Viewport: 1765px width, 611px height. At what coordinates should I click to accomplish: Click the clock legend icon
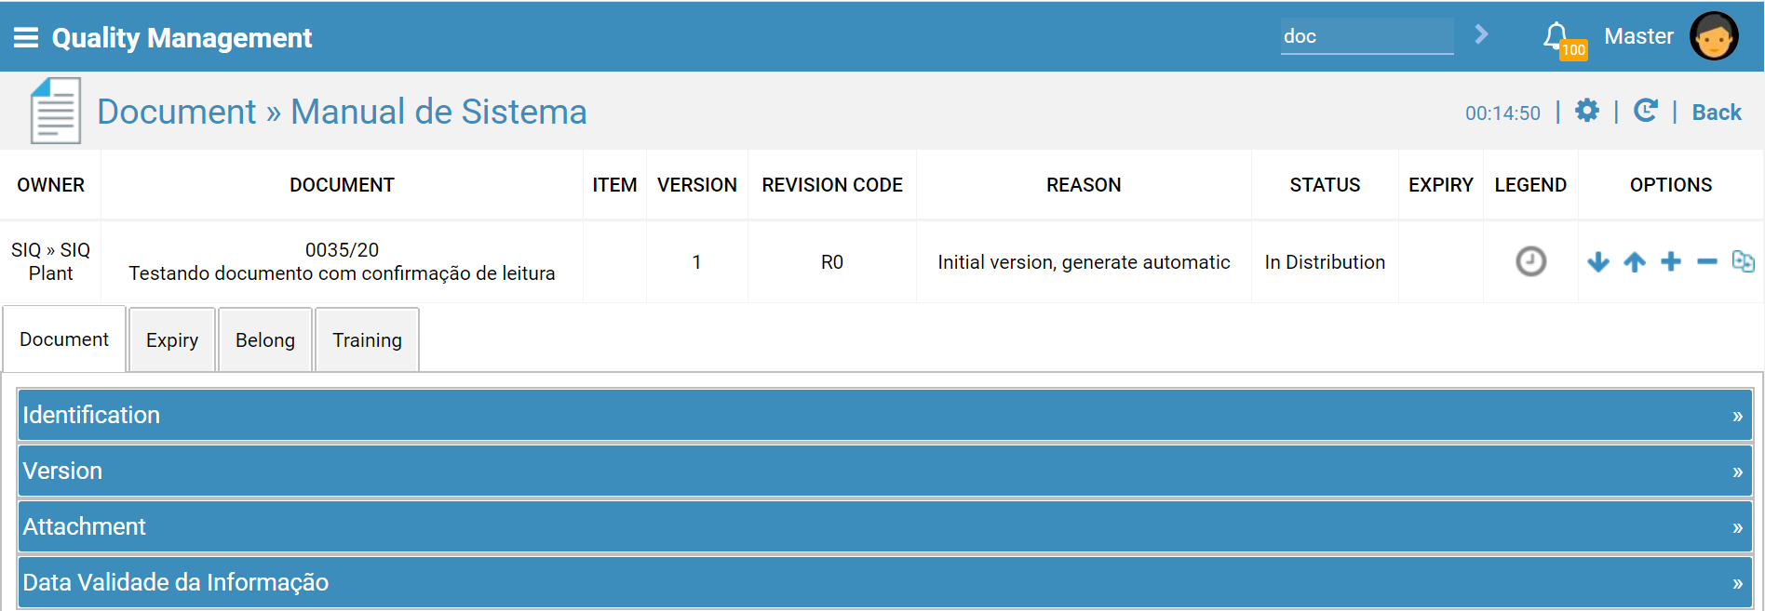(1530, 261)
